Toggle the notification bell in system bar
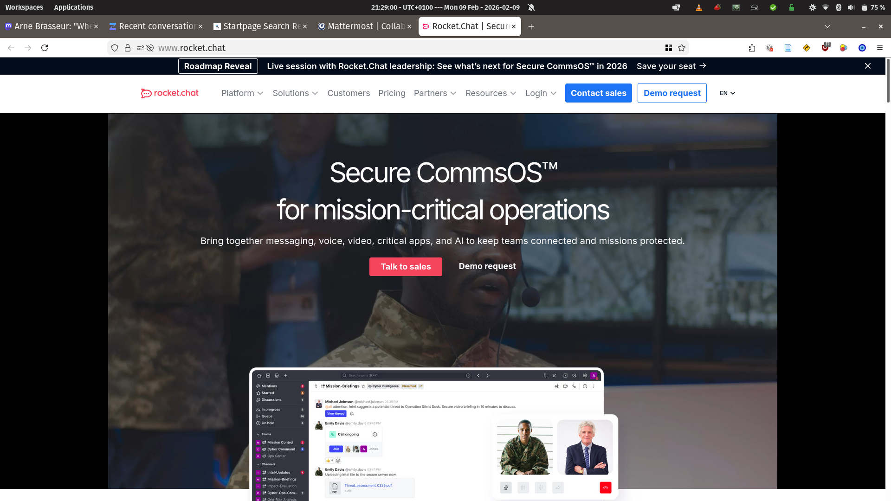Viewport: 891px width, 501px height. (531, 7)
